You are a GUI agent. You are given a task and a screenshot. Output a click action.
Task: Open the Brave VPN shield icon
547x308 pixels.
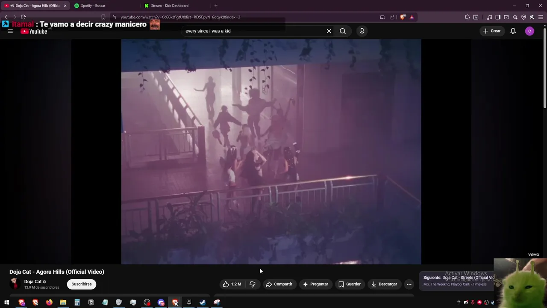[x=523, y=17]
